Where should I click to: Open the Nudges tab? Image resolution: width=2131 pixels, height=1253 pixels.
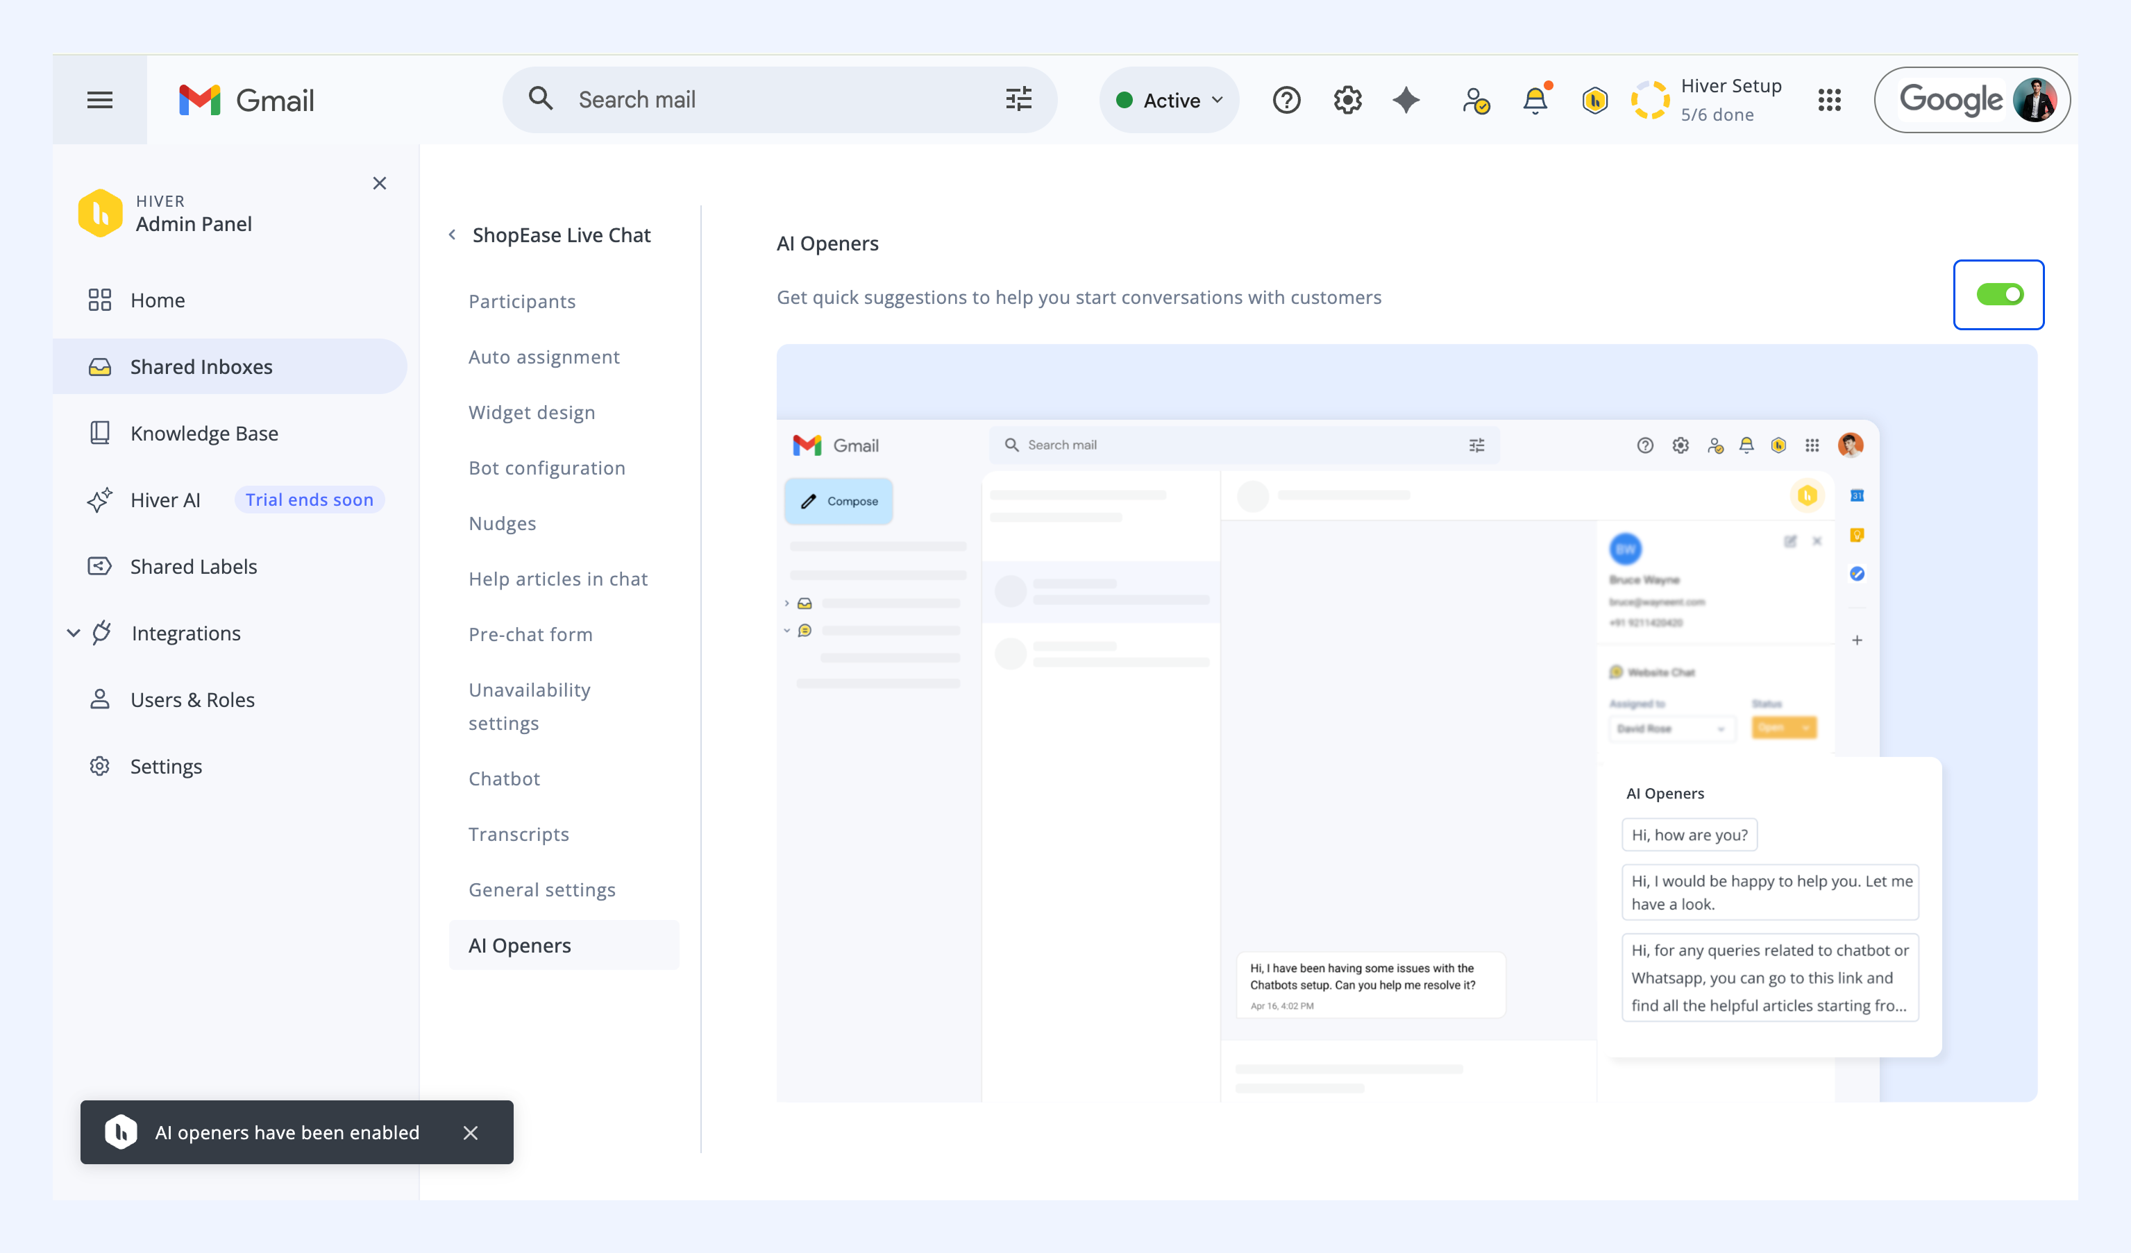coord(503,523)
